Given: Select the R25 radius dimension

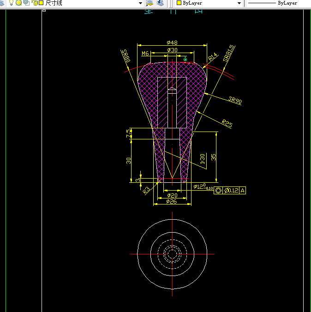Looking at the screenshot, I should click(227, 123).
